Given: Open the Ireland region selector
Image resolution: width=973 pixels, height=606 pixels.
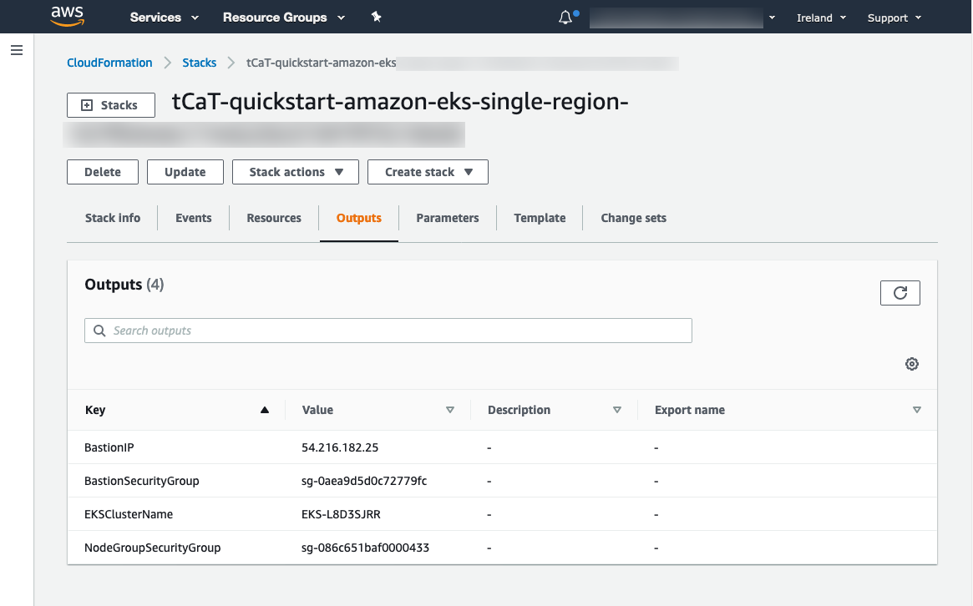Looking at the screenshot, I should tap(822, 18).
